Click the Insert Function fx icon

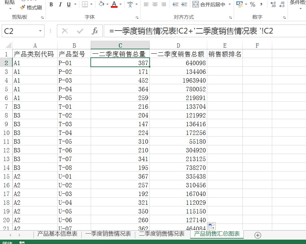(95, 31)
